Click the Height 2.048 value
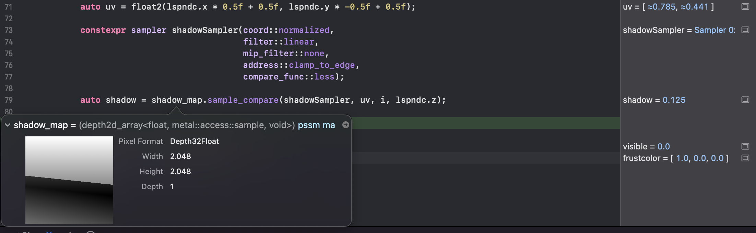This screenshot has width=756, height=233. click(x=180, y=171)
